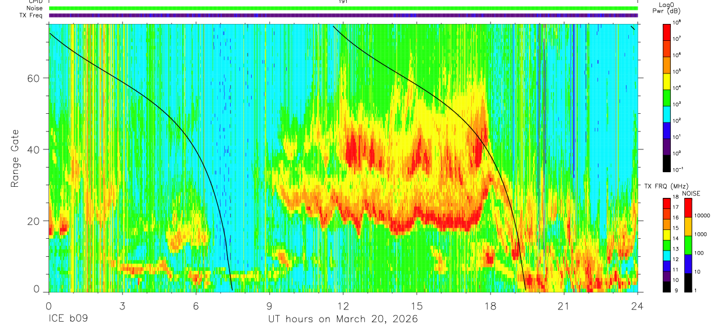Click the 'Range Gate' y-axis label
717x331 pixels.
14,159
